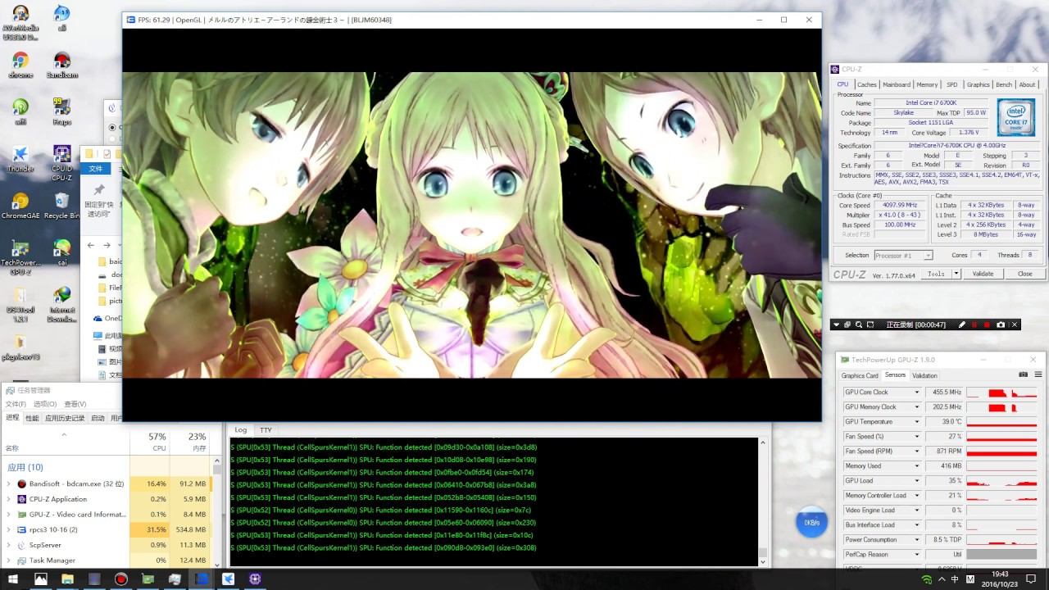Open the CPU-Z Processor #1 selection dropdown
This screenshot has height=590, width=1049.
click(903, 255)
